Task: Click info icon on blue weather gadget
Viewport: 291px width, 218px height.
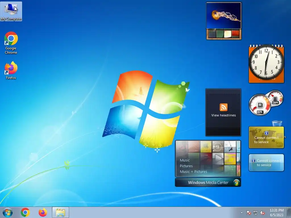Action: [x=253, y=161]
